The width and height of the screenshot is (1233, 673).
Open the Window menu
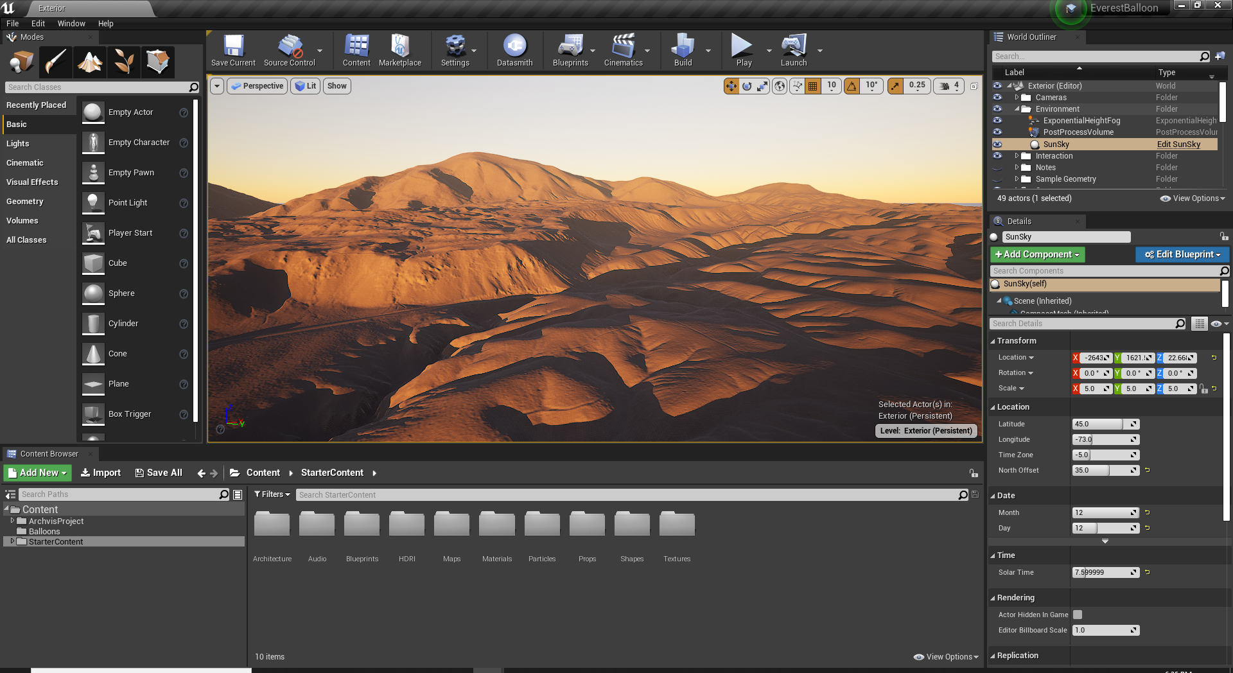[x=71, y=24]
